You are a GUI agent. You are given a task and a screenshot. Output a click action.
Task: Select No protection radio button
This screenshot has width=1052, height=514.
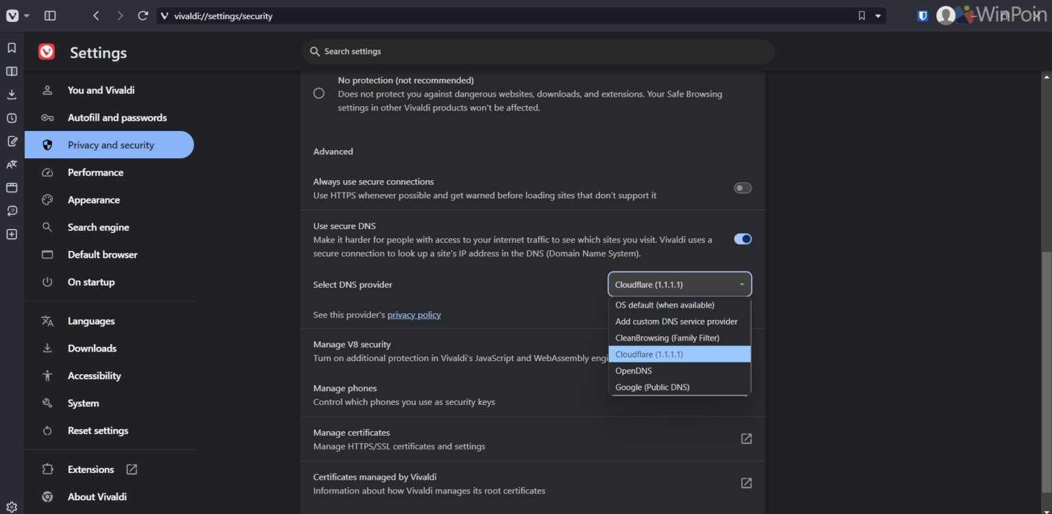pyautogui.click(x=319, y=93)
